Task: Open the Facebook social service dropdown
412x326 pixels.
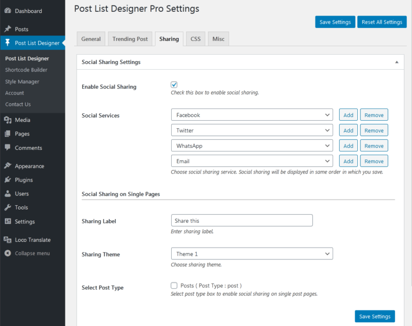Action: tap(252, 115)
